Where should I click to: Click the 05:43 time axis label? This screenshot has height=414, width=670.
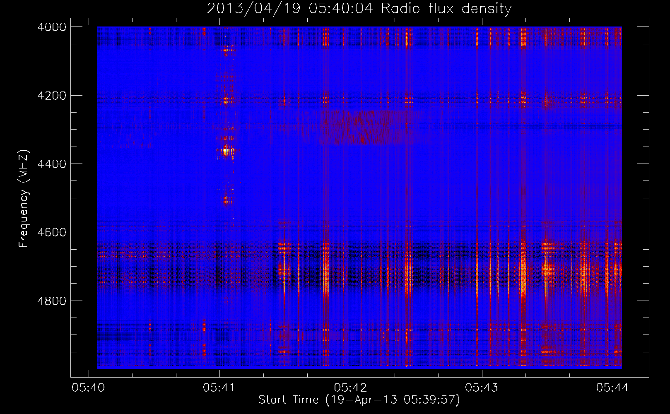click(482, 388)
